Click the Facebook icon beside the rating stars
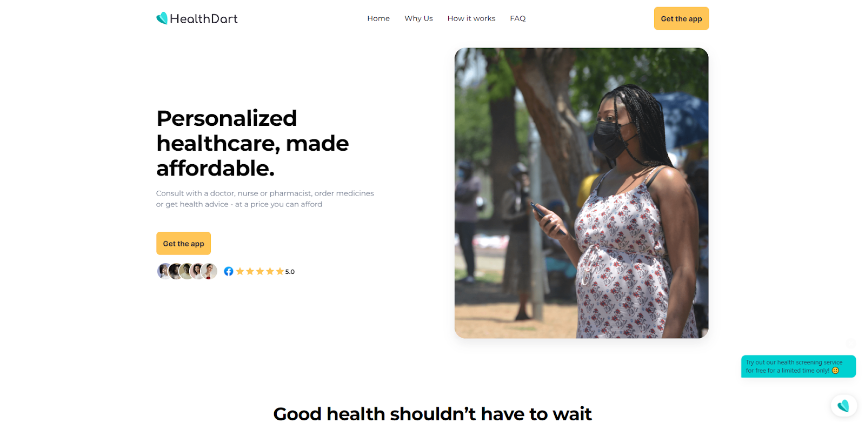 (x=229, y=271)
